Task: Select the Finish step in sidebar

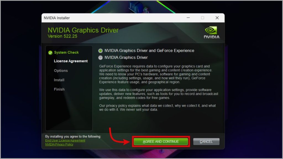Action: [59, 89]
